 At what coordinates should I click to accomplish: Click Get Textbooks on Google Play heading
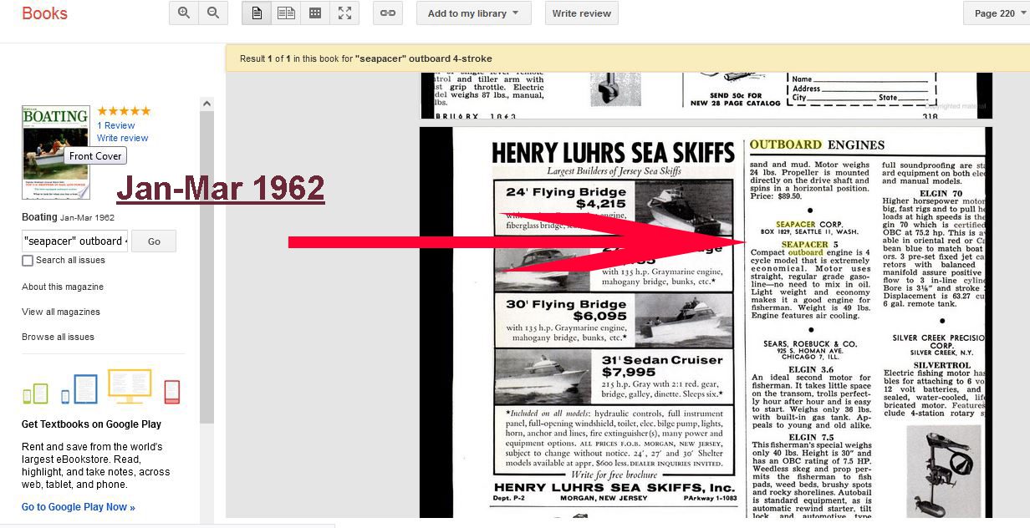[92, 424]
